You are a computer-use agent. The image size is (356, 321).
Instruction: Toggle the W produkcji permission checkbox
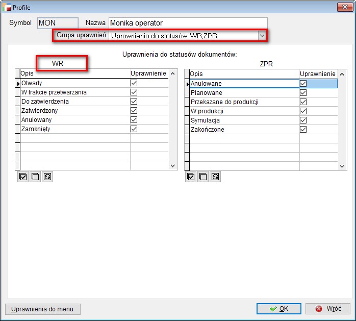303,111
